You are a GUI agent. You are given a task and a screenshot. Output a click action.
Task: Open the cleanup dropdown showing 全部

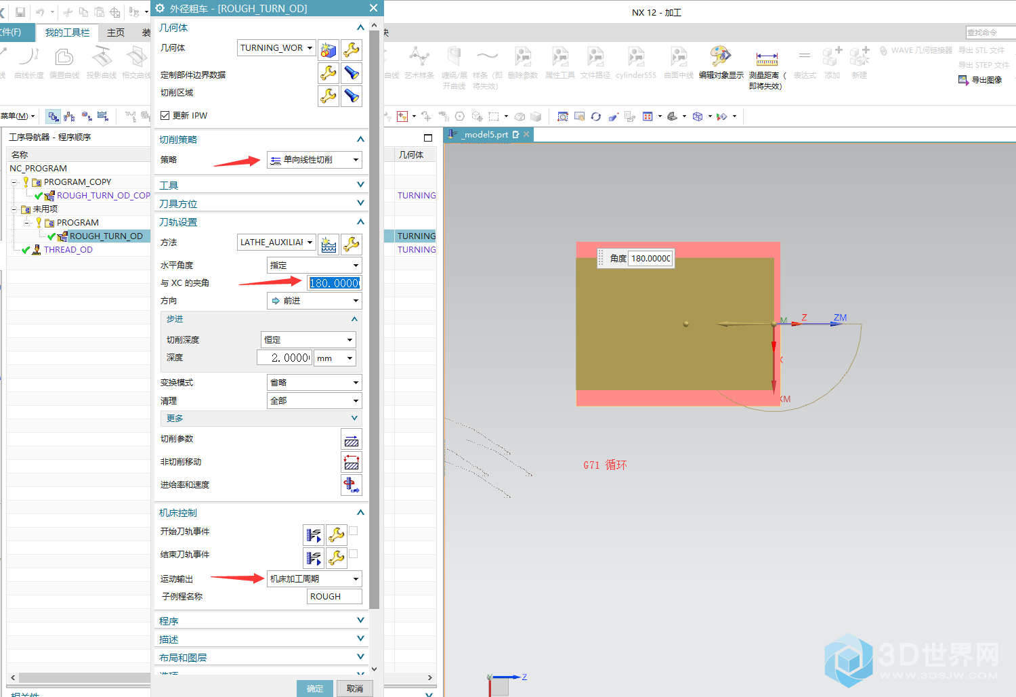[314, 401]
